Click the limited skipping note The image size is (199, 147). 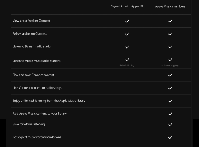(127, 65)
